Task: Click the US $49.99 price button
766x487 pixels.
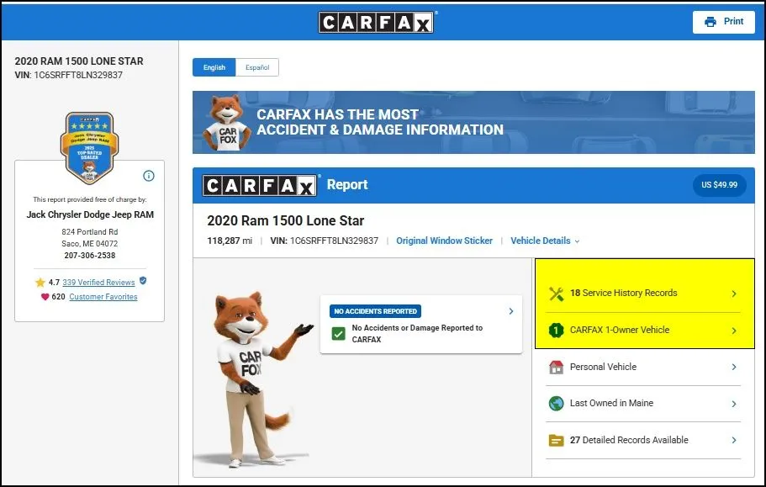Action: pos(719,185)
